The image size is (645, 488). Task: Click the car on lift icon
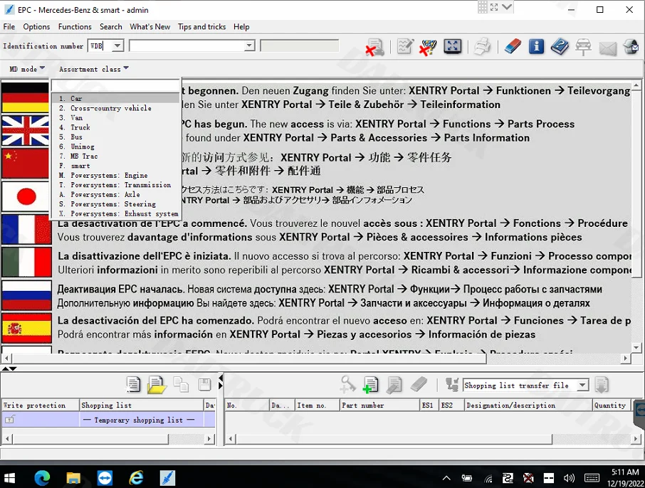pyautogui.click(x=583, y=46)
